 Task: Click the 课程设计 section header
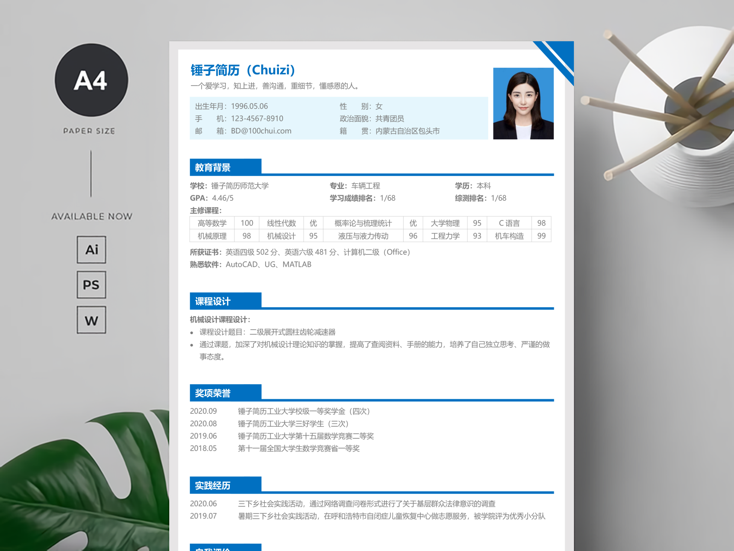[226, 301]
